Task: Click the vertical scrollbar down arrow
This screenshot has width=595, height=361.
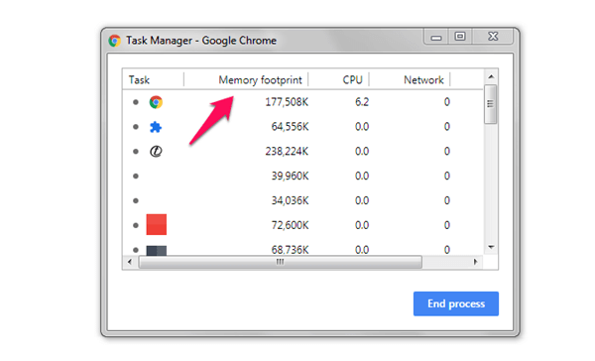Action: pos(491,247)
